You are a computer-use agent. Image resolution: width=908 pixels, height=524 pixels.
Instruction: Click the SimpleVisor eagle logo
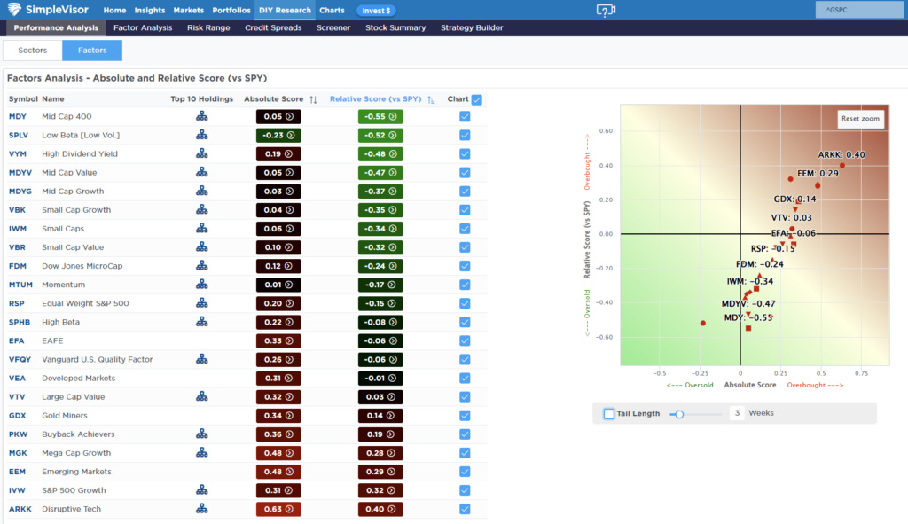(14, 9)
